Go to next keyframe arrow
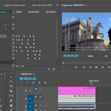Viewport: 111px width, 111px height. (9, 25)
